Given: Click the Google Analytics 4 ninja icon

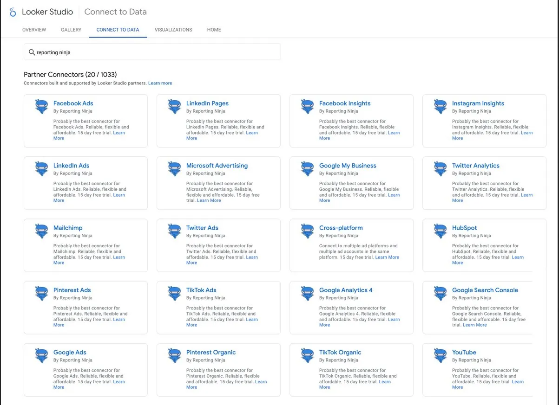Looking at the screenshot, I should tap(308, 293).
